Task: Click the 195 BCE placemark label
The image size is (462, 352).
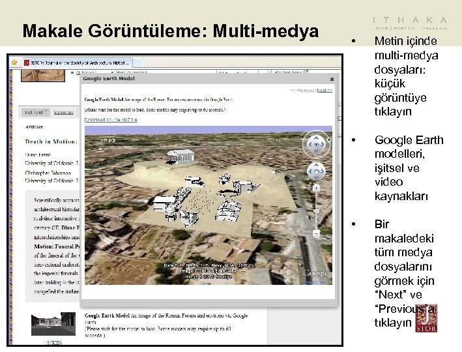Action: (108, 141)
